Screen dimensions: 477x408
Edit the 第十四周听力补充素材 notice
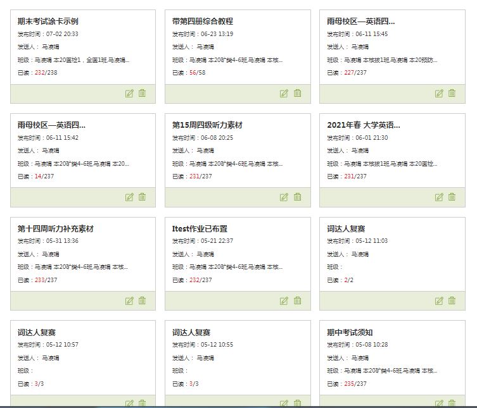tap(129, 301)
